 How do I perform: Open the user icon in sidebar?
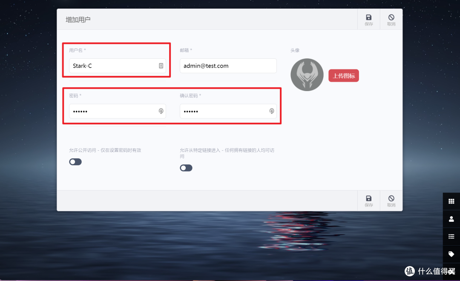[451, 219]
